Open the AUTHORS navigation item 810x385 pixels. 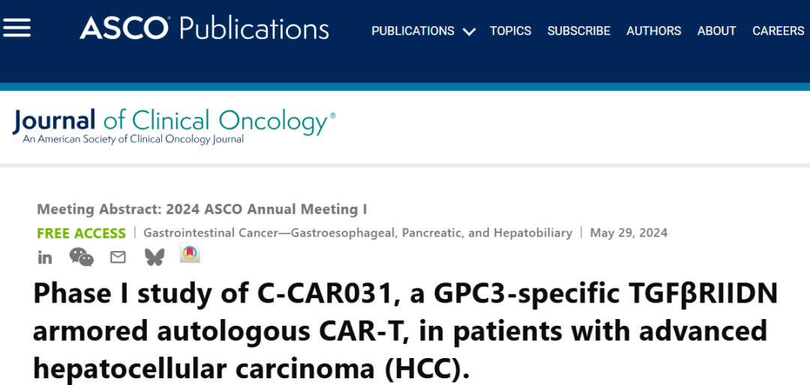654,31
